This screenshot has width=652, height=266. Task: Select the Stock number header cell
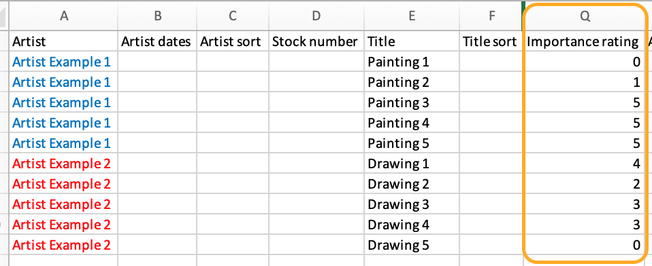point(316,41)
